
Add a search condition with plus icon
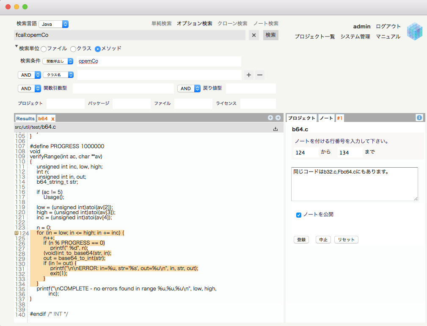249,75
